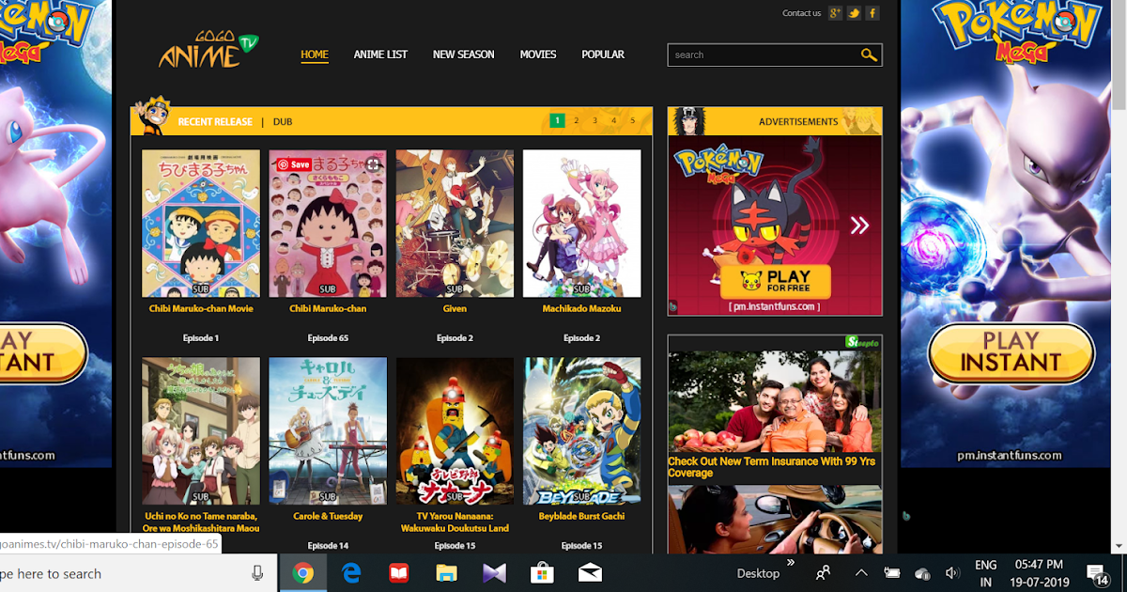Switch to the RECENT RELEASE tab
Image resolution: width=1127 pixels, height=592 pixels.
coord(215,122)
